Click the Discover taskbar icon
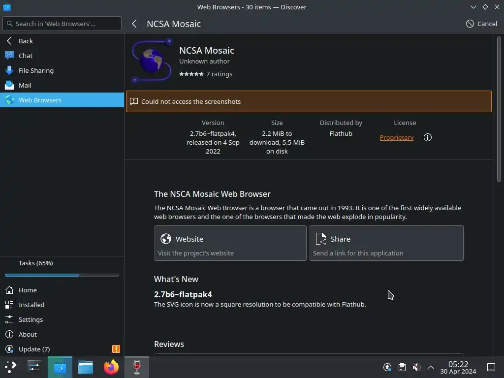The image size is (504, 378). click(x=60, y=367)
